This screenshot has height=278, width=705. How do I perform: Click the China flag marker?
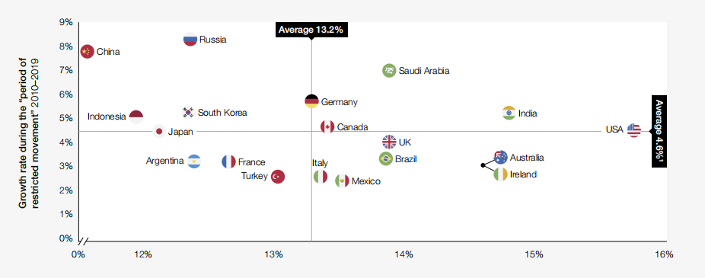pos(87,52)
